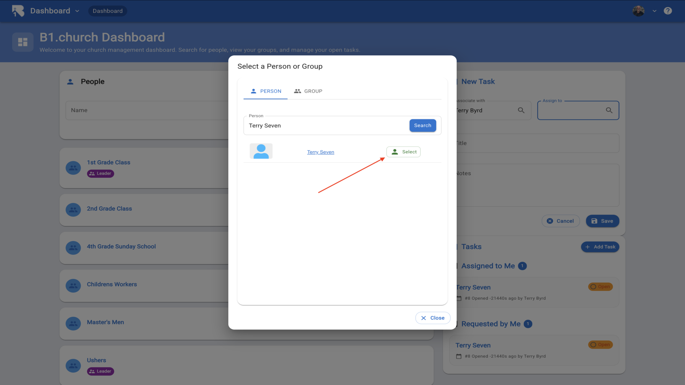
Task: Switch to the Group tab
Action: [x=308, y=91]
